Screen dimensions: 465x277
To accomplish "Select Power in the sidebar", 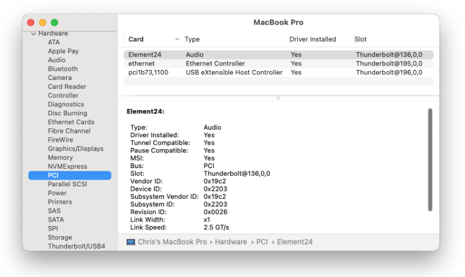I will click(57, 193).
